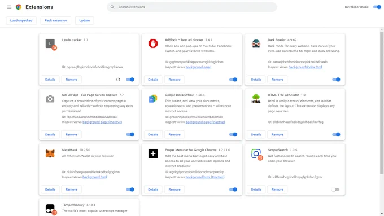This screenshot has width=384, height=216.
Task: Click the GoFullPage camera icon
Action: coord(50,99)
